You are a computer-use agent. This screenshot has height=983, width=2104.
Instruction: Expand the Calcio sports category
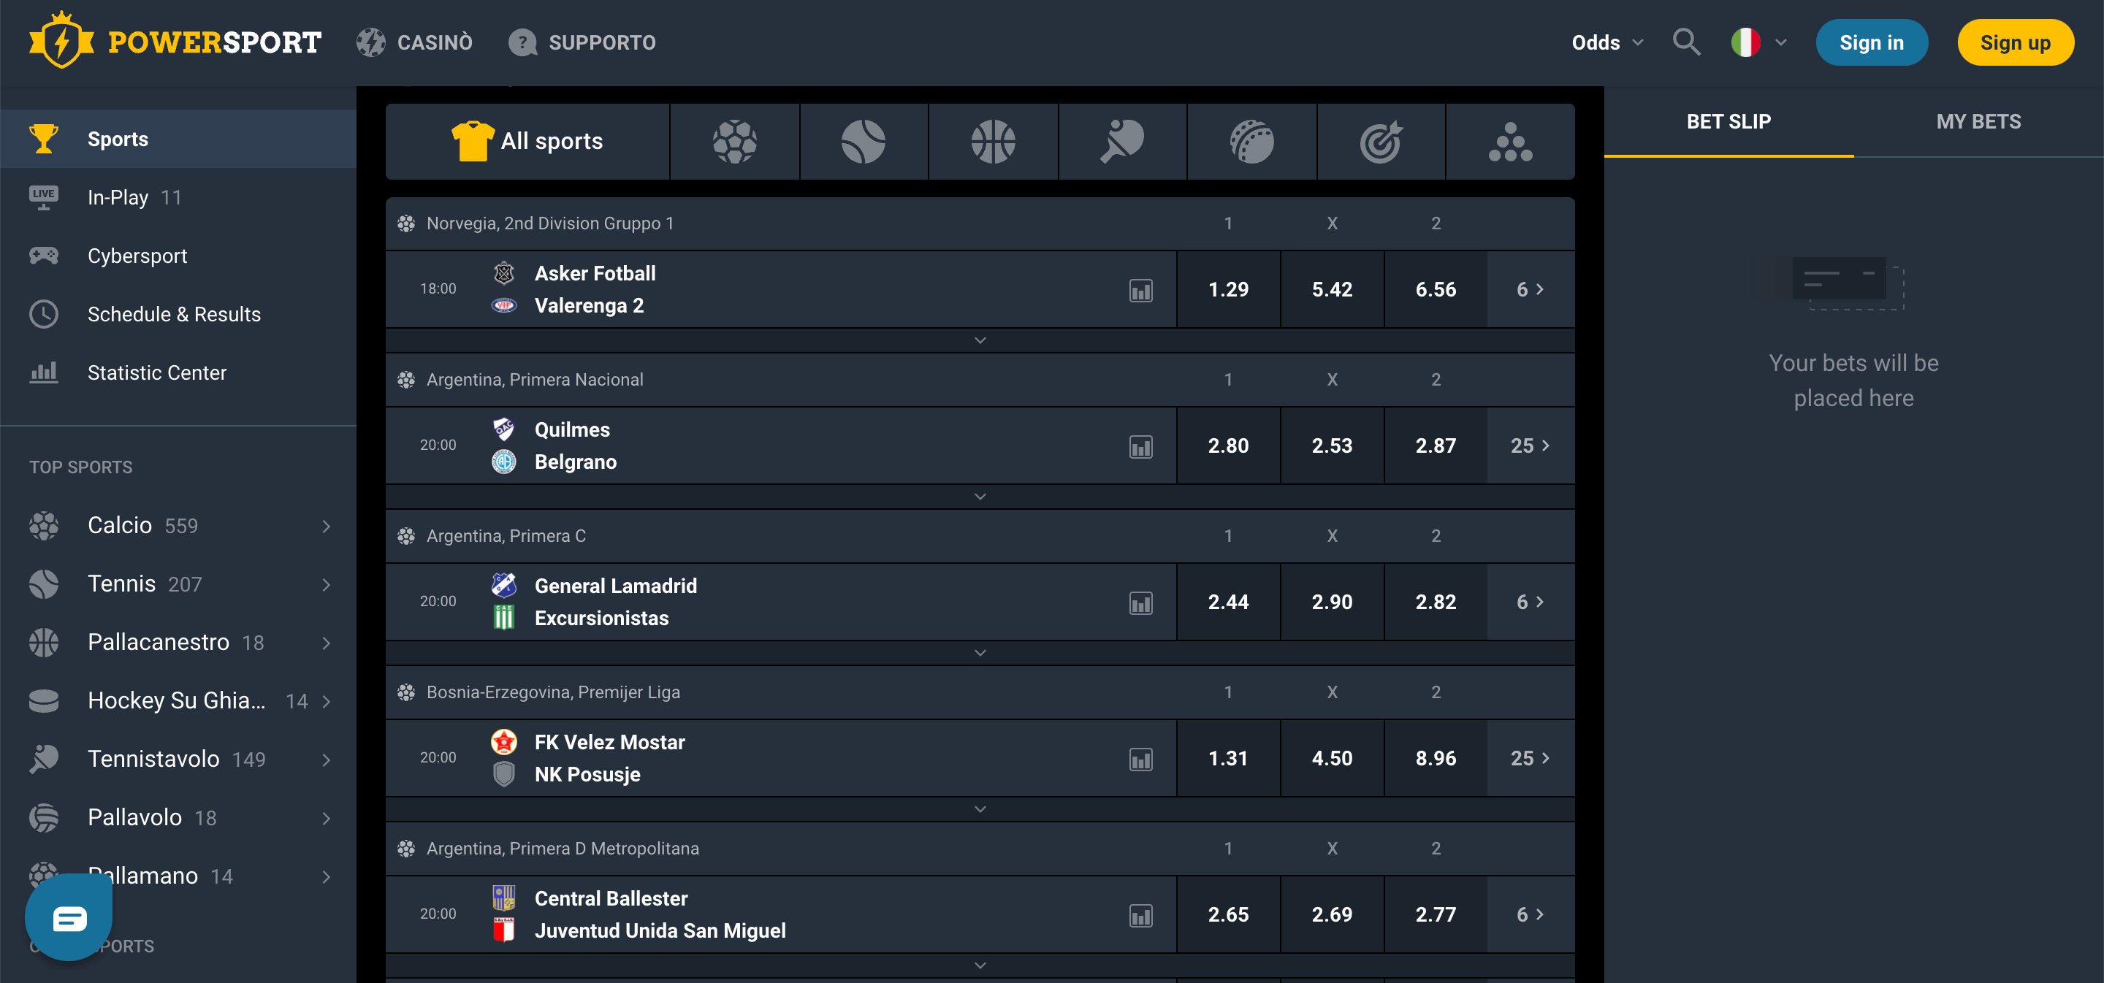pos(326,525)
